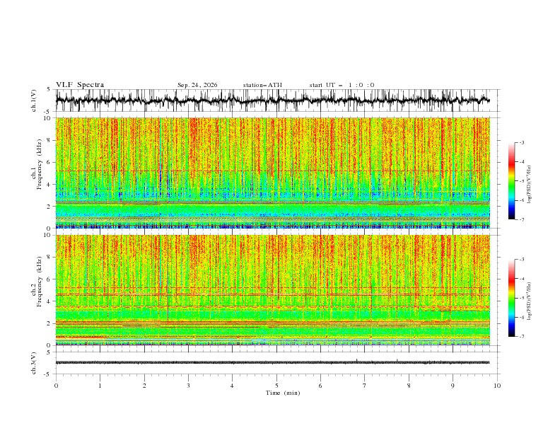Click the Time (min) axis label

(x=283, y=393)
